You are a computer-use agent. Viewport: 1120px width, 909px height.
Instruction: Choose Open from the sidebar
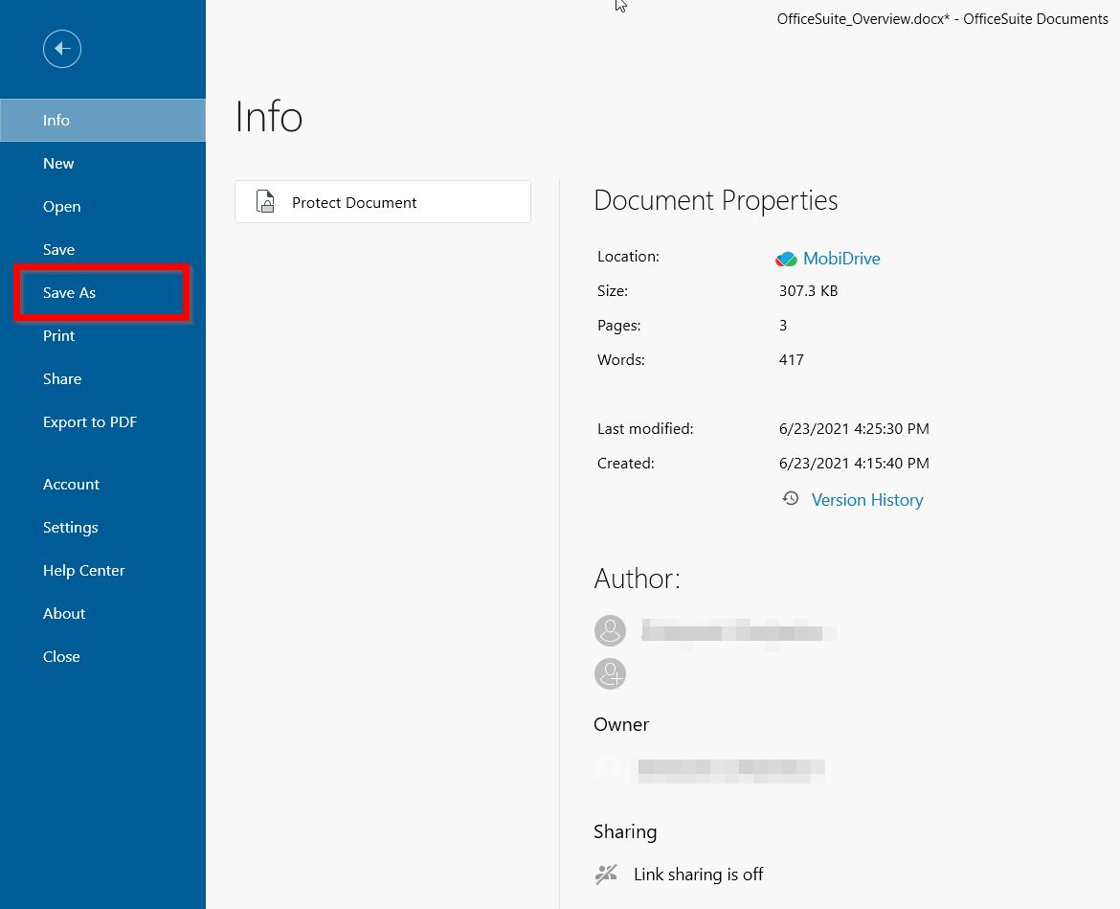click(x=102, y=207)
